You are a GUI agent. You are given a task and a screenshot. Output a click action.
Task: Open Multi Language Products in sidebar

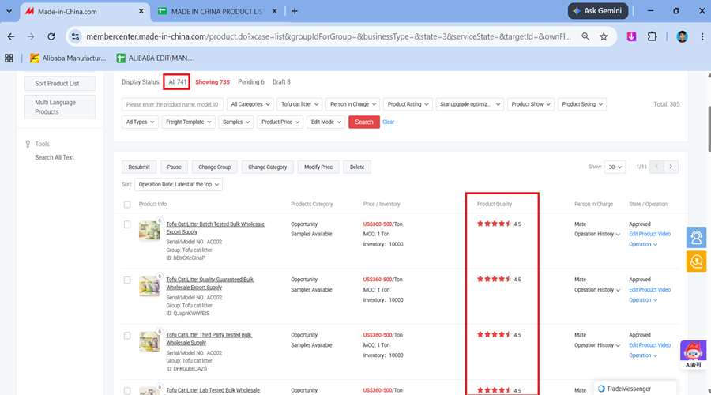coord(60,107)
